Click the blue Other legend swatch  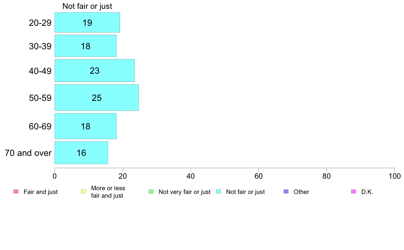coord(286,192)
